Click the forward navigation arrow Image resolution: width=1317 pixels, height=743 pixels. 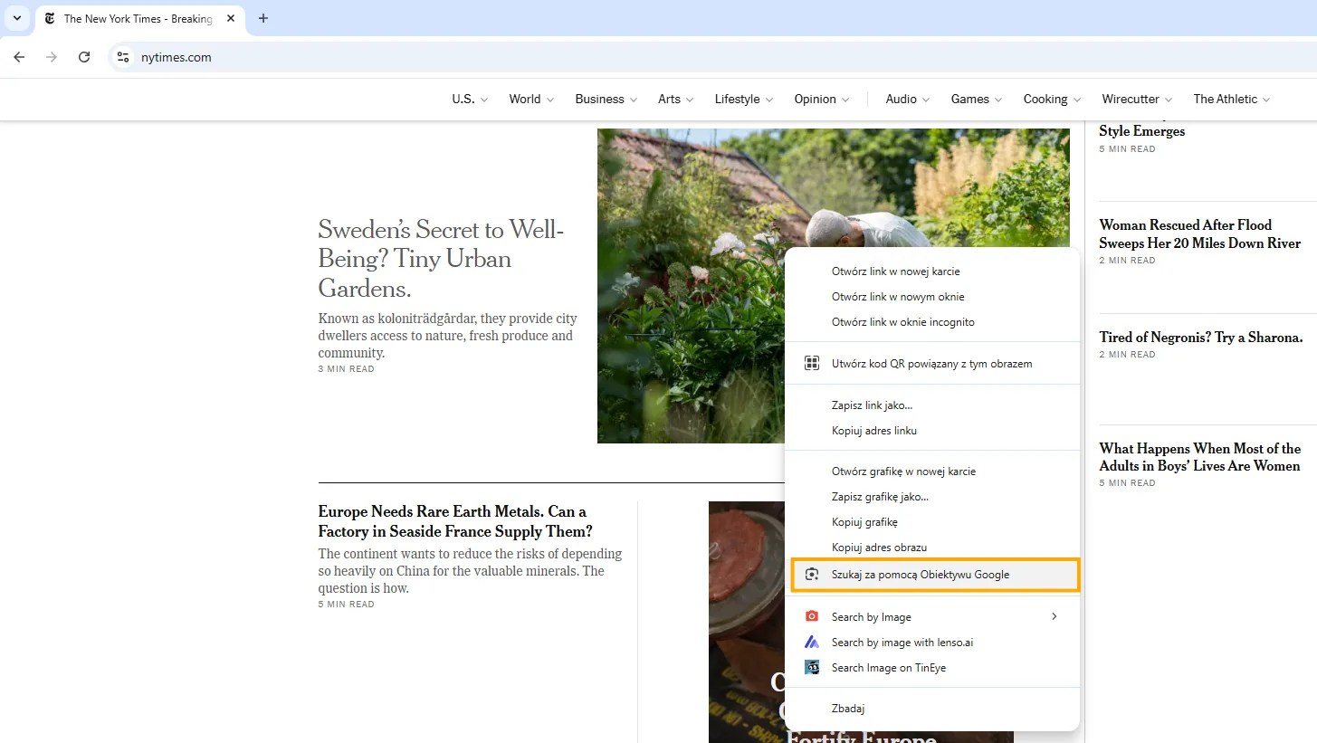click(x=52, y=56)
